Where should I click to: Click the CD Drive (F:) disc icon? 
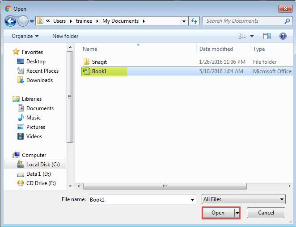(x=21, y=183)
